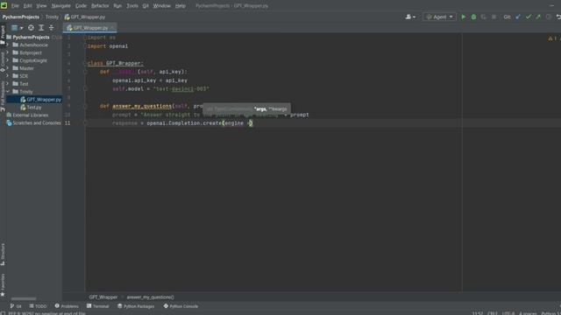Open the File menu

coord(15,6)
